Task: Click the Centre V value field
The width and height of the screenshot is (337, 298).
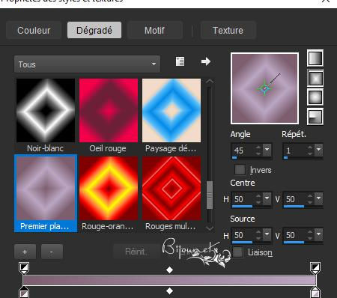Action: tap(295, 199)
